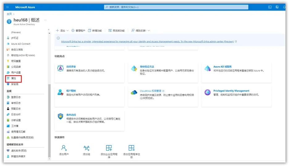Click the 预览版功能 toolbar button
289x166 pixels.
(x=117, y=31)
